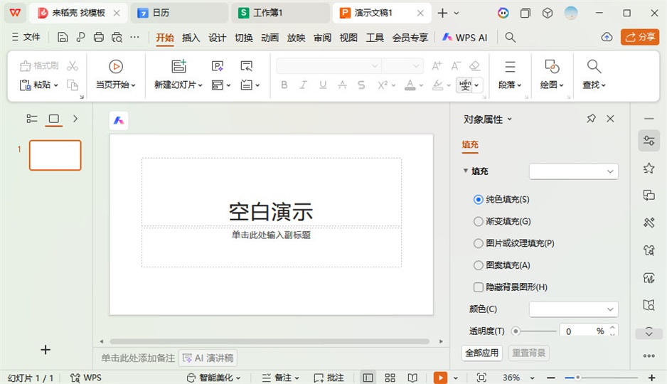Open the Animation ribbon tab
Image resolution: width=667 pixels, height=384 pixels.
pos(270,38)
